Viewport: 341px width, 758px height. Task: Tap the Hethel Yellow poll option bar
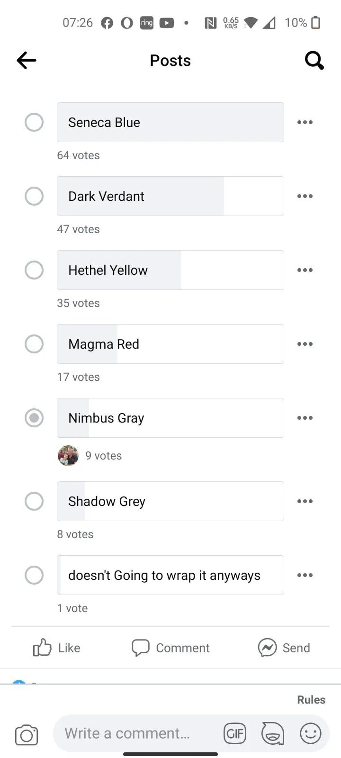pos(170,270)
